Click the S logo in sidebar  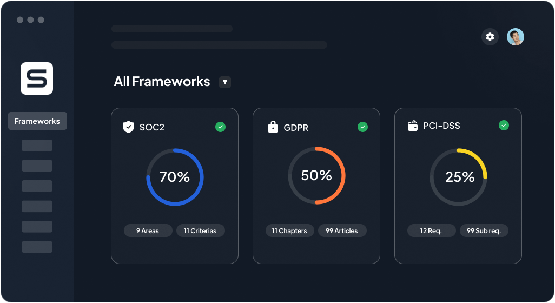pyautogui.click(x=37, y=78)
